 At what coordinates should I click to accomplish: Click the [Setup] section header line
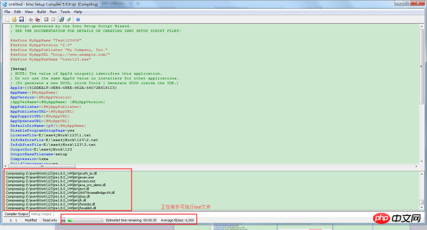tap(18, 69)
